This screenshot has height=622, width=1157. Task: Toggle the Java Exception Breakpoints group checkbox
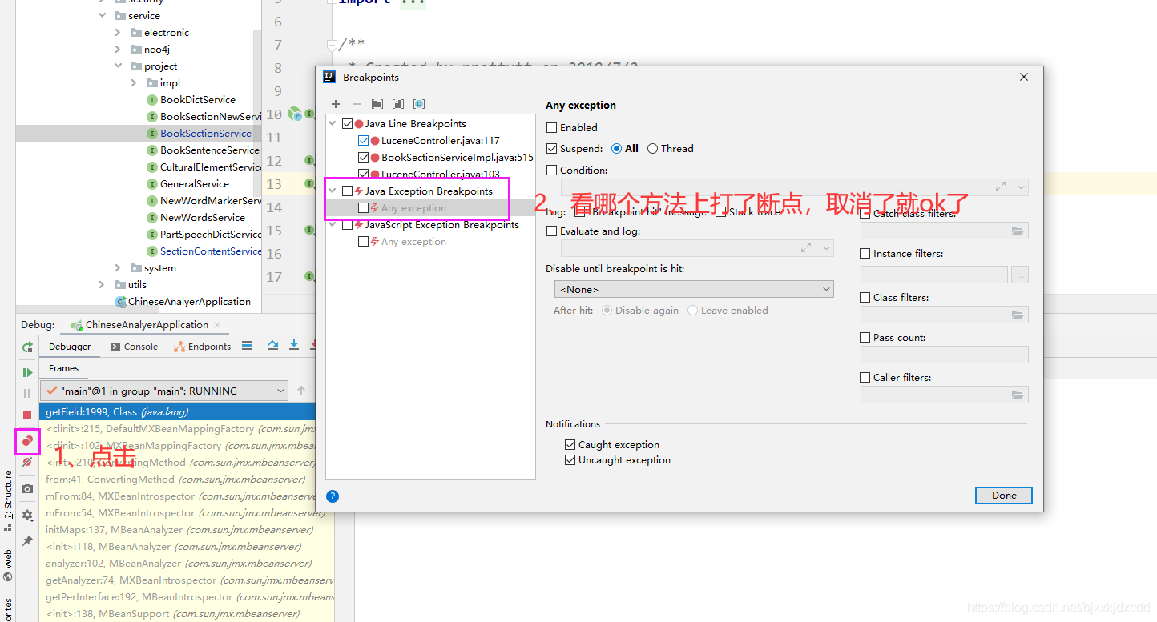[x=347, y=191]
